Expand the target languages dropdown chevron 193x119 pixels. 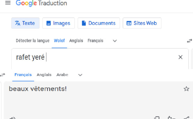[80, 75]
